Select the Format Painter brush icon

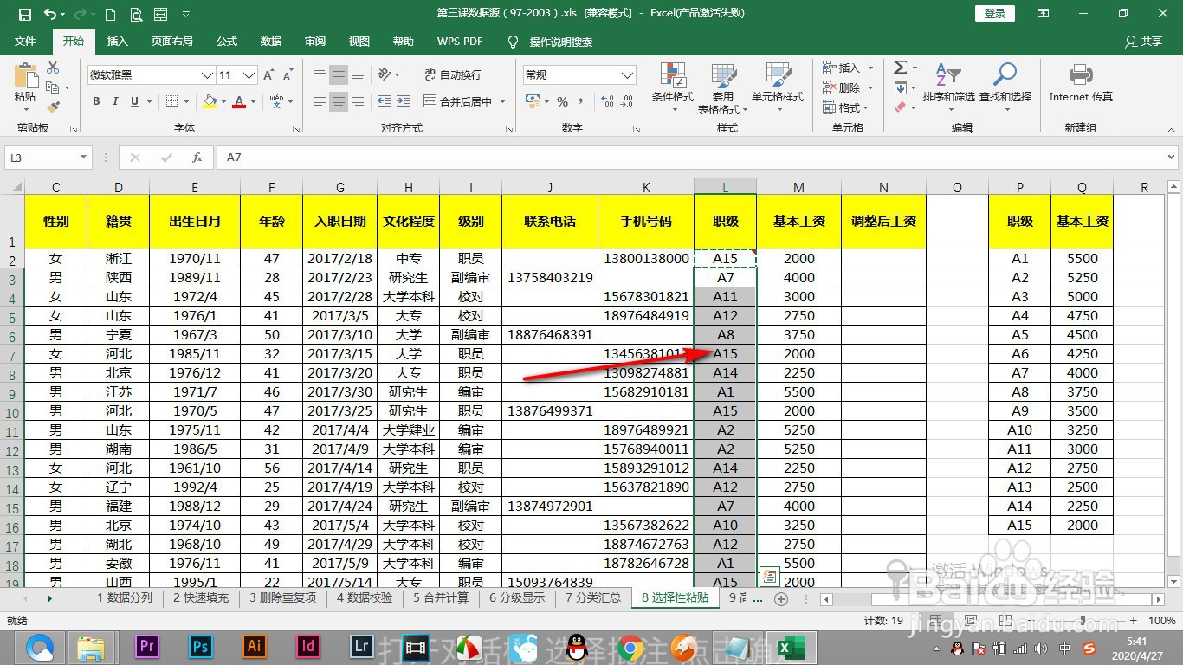coord(52,107)
